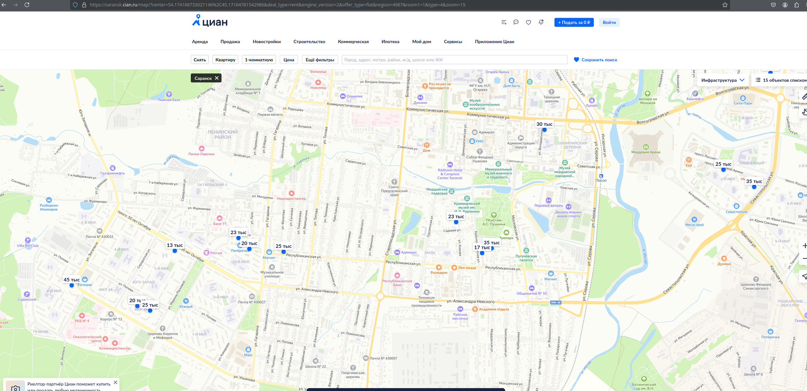Open the Новостройки menu item
Image resolution: width=807 pixels, height=391 pixels.
point(266,42)
